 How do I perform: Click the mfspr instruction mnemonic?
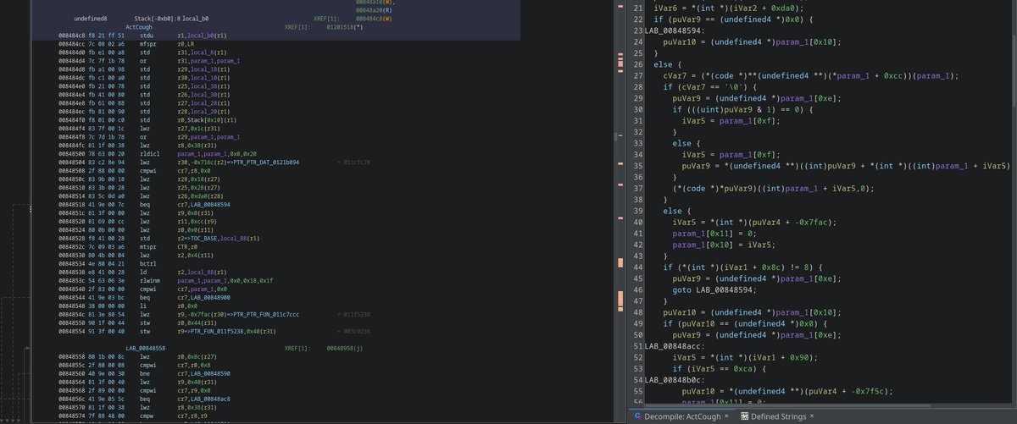pos(148,46)
